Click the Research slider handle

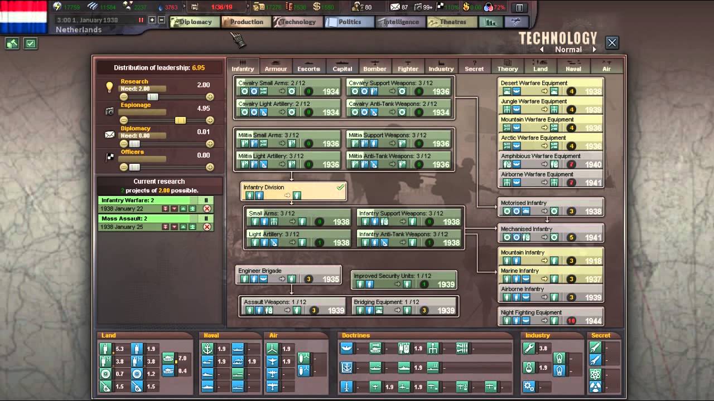click(x=152, y=97)
